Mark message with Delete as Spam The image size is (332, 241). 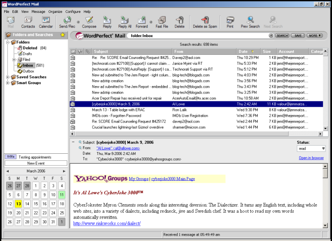(205, 22)
